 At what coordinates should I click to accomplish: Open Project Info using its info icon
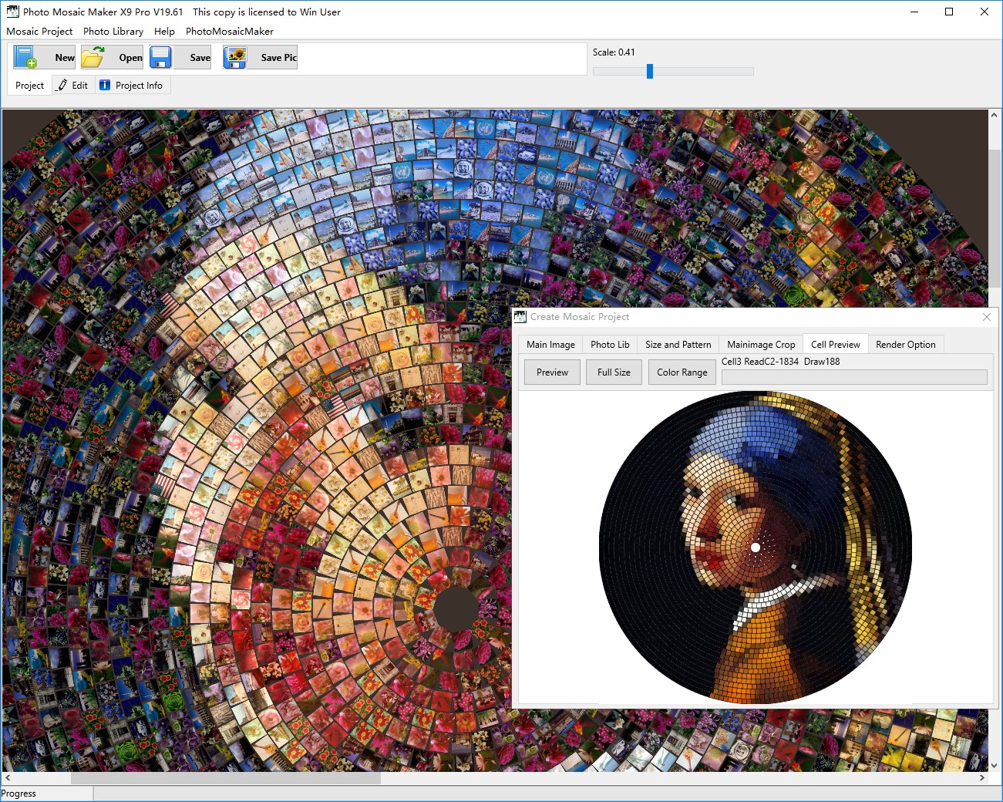click(104, 85)
